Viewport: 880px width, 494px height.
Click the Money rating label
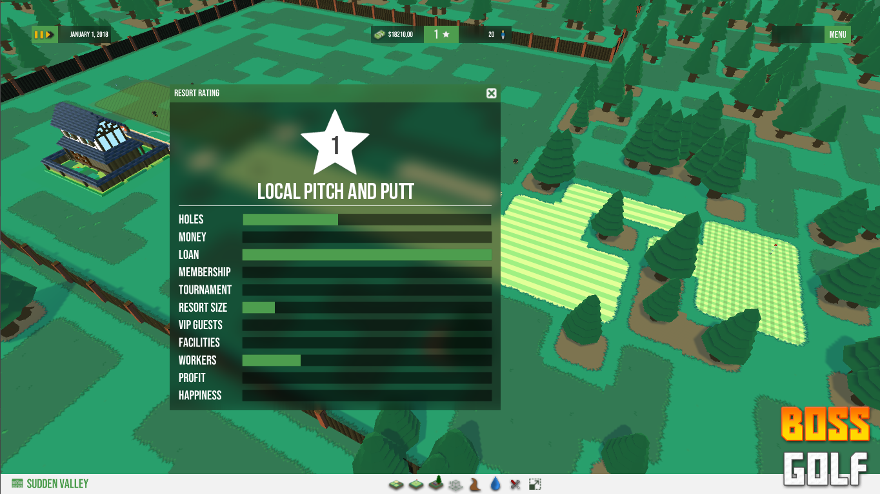tap(192, 237)
